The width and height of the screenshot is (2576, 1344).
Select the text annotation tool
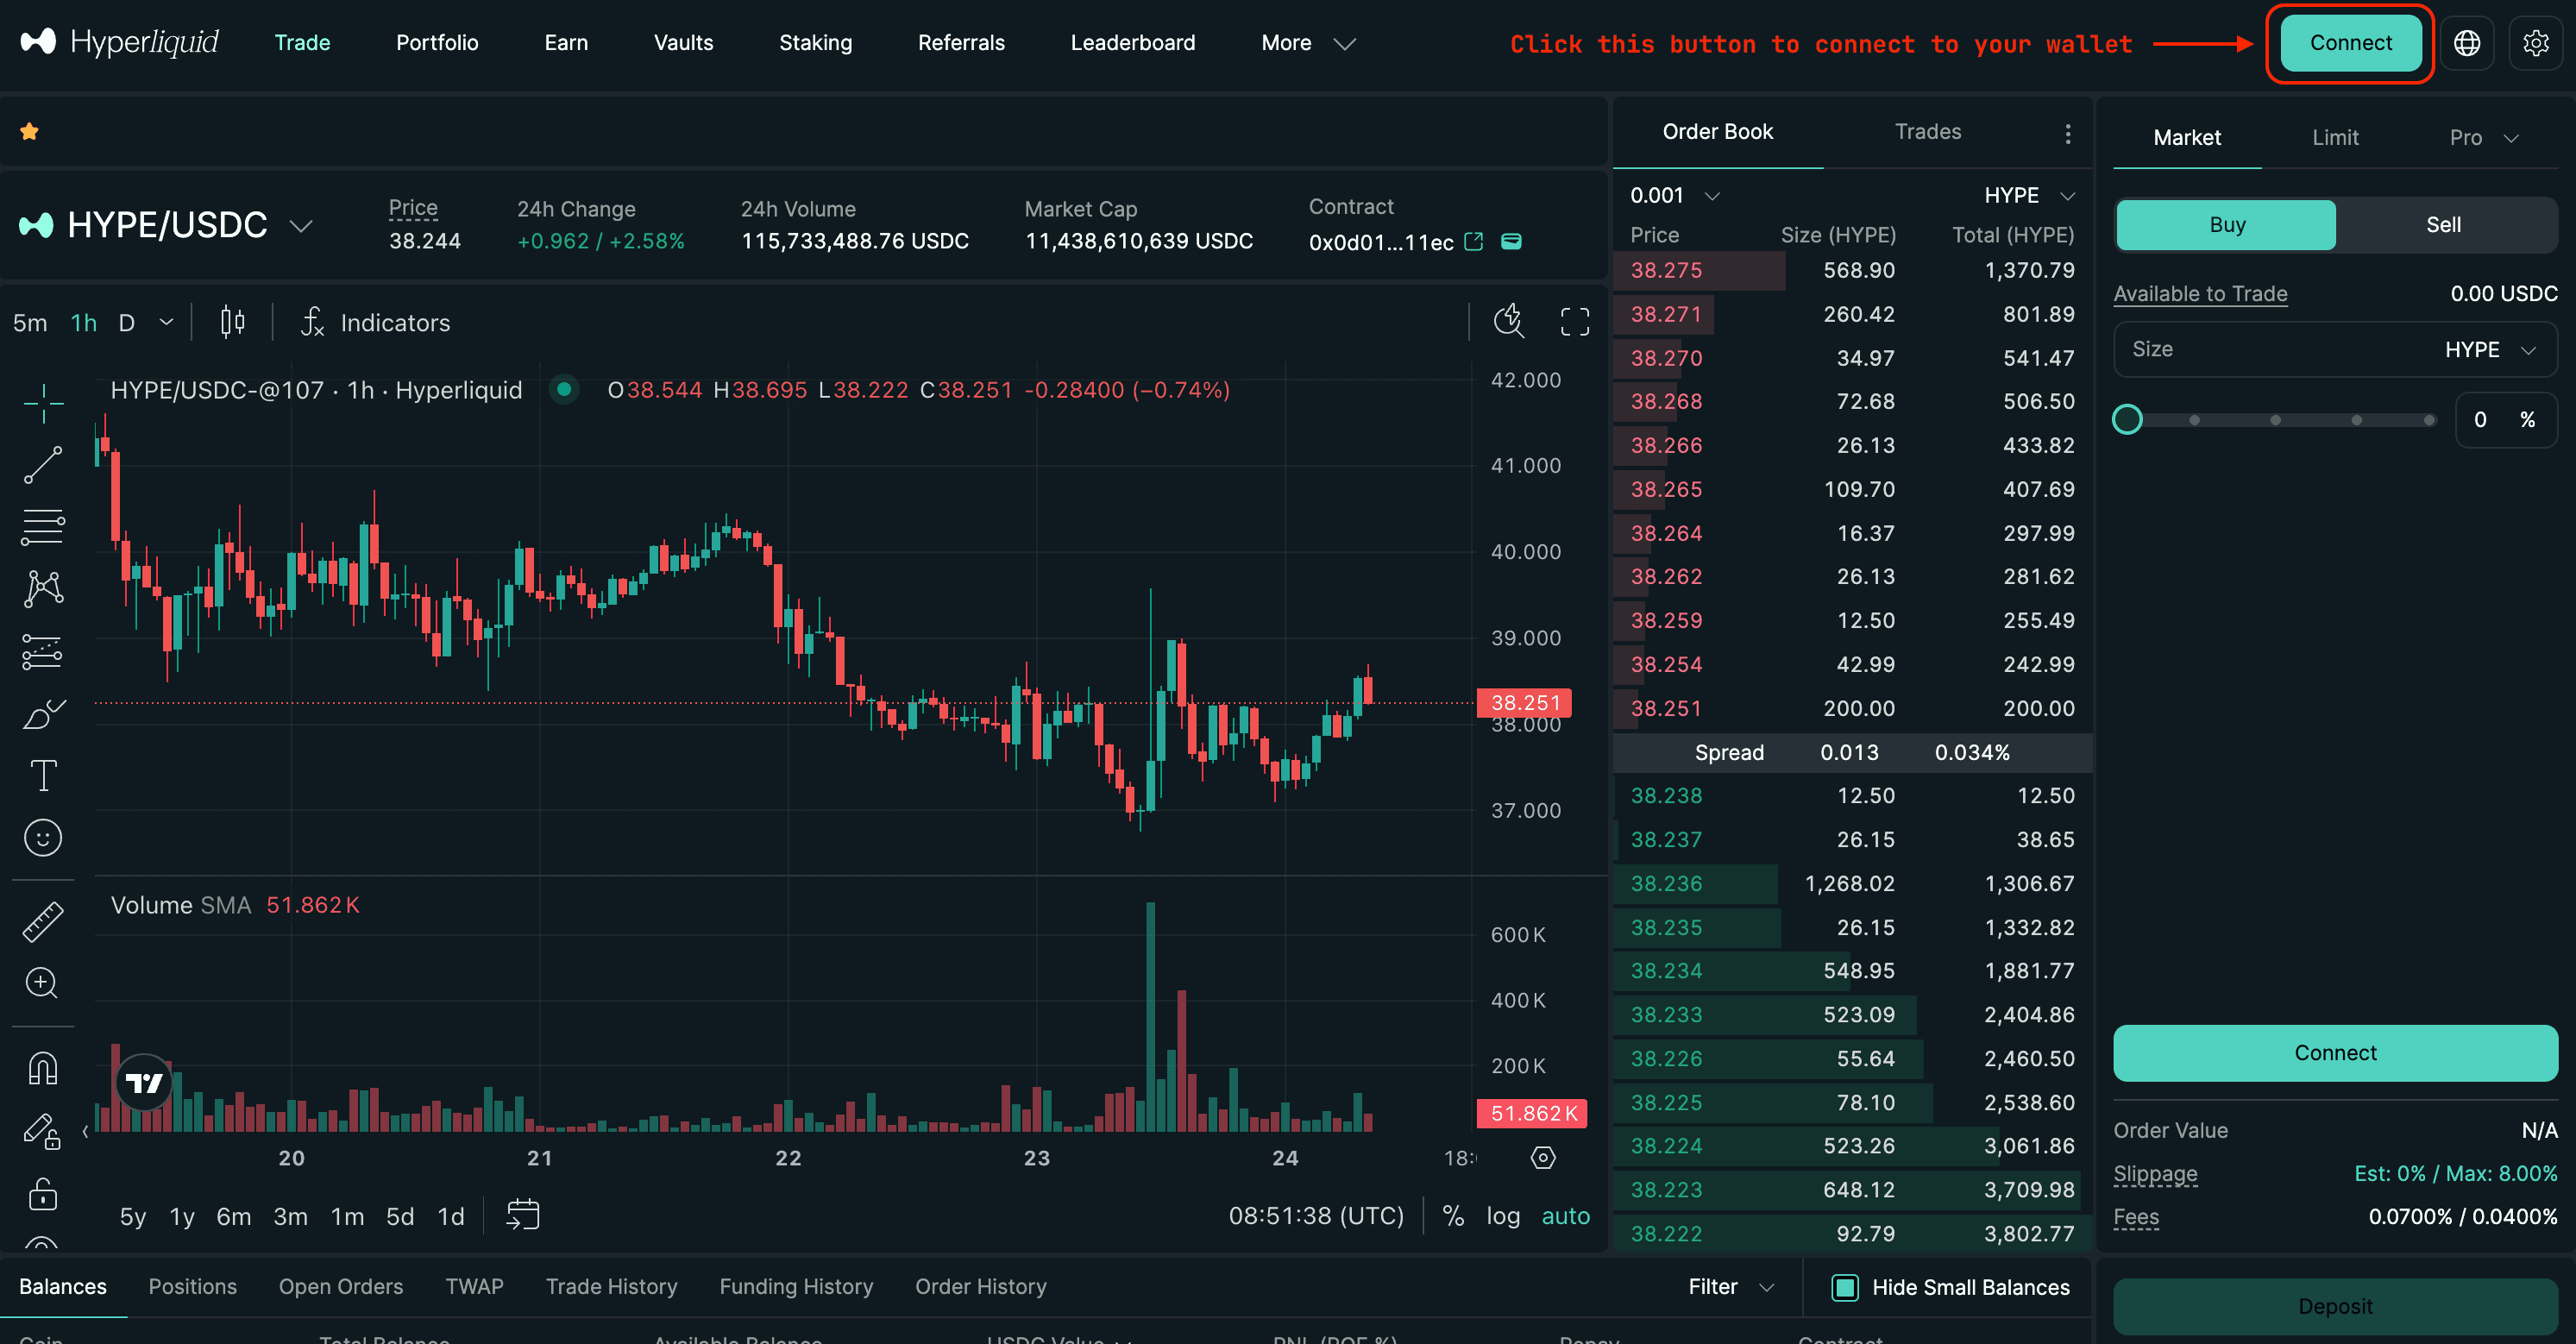pos(43,775)
